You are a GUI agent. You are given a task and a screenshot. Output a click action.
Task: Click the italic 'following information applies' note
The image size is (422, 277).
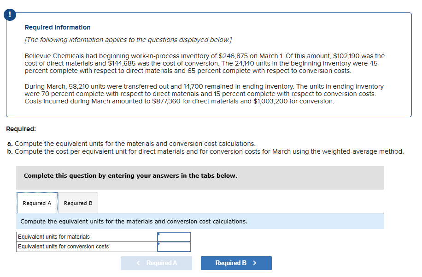(128, 40)
